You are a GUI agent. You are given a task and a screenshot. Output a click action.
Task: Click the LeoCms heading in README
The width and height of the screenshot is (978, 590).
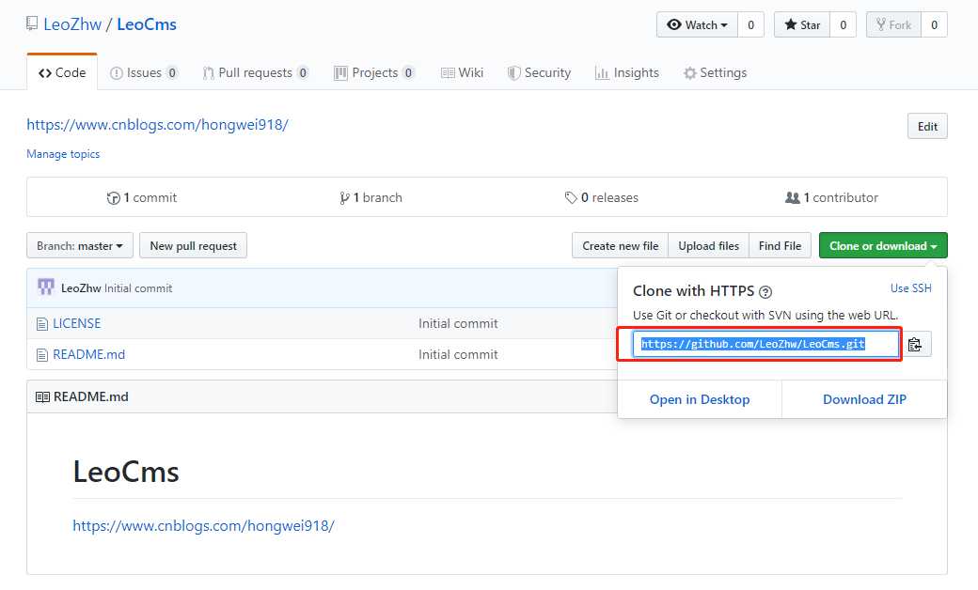pos(126,472)
